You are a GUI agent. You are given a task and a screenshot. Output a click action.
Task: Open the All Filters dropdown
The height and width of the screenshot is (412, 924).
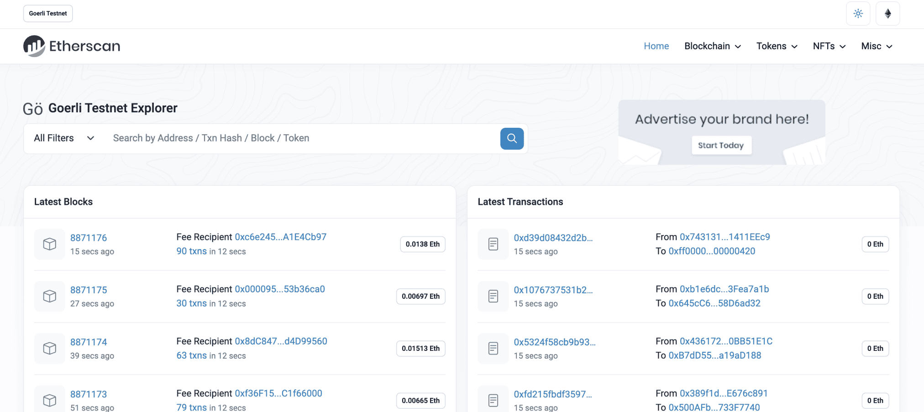(64, 138)
